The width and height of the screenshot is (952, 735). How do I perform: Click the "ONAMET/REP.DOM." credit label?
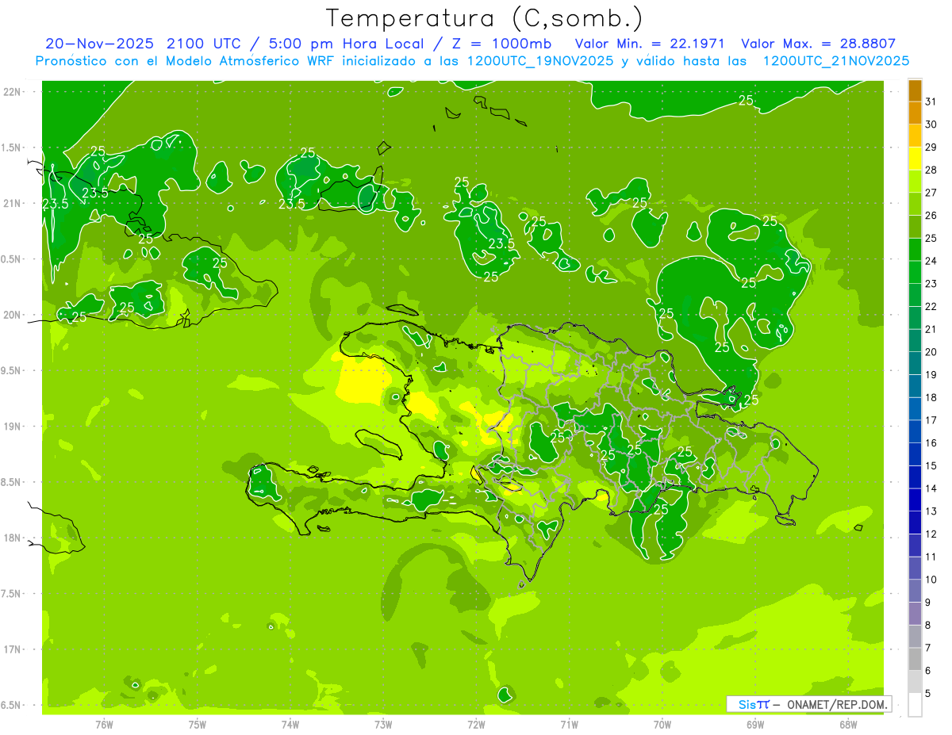838,704
